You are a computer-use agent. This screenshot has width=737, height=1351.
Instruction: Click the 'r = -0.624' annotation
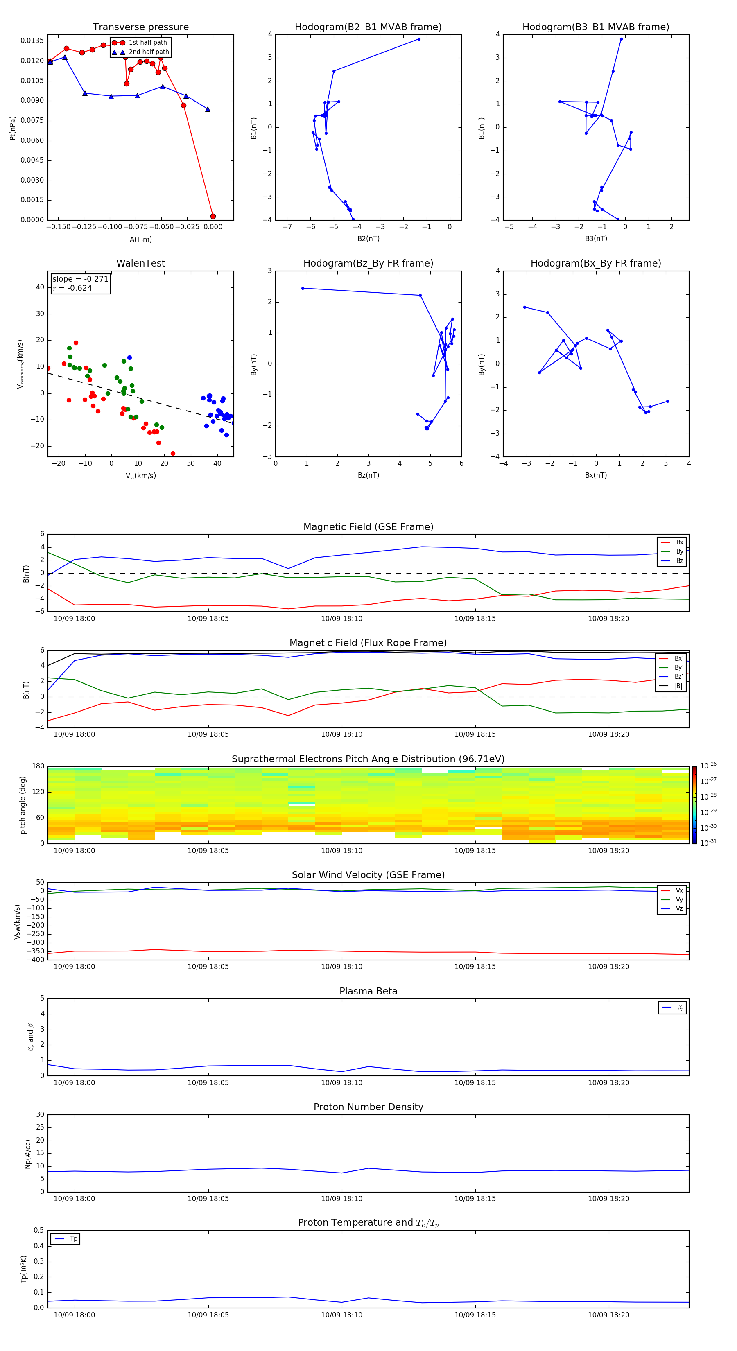coord(72,288)
